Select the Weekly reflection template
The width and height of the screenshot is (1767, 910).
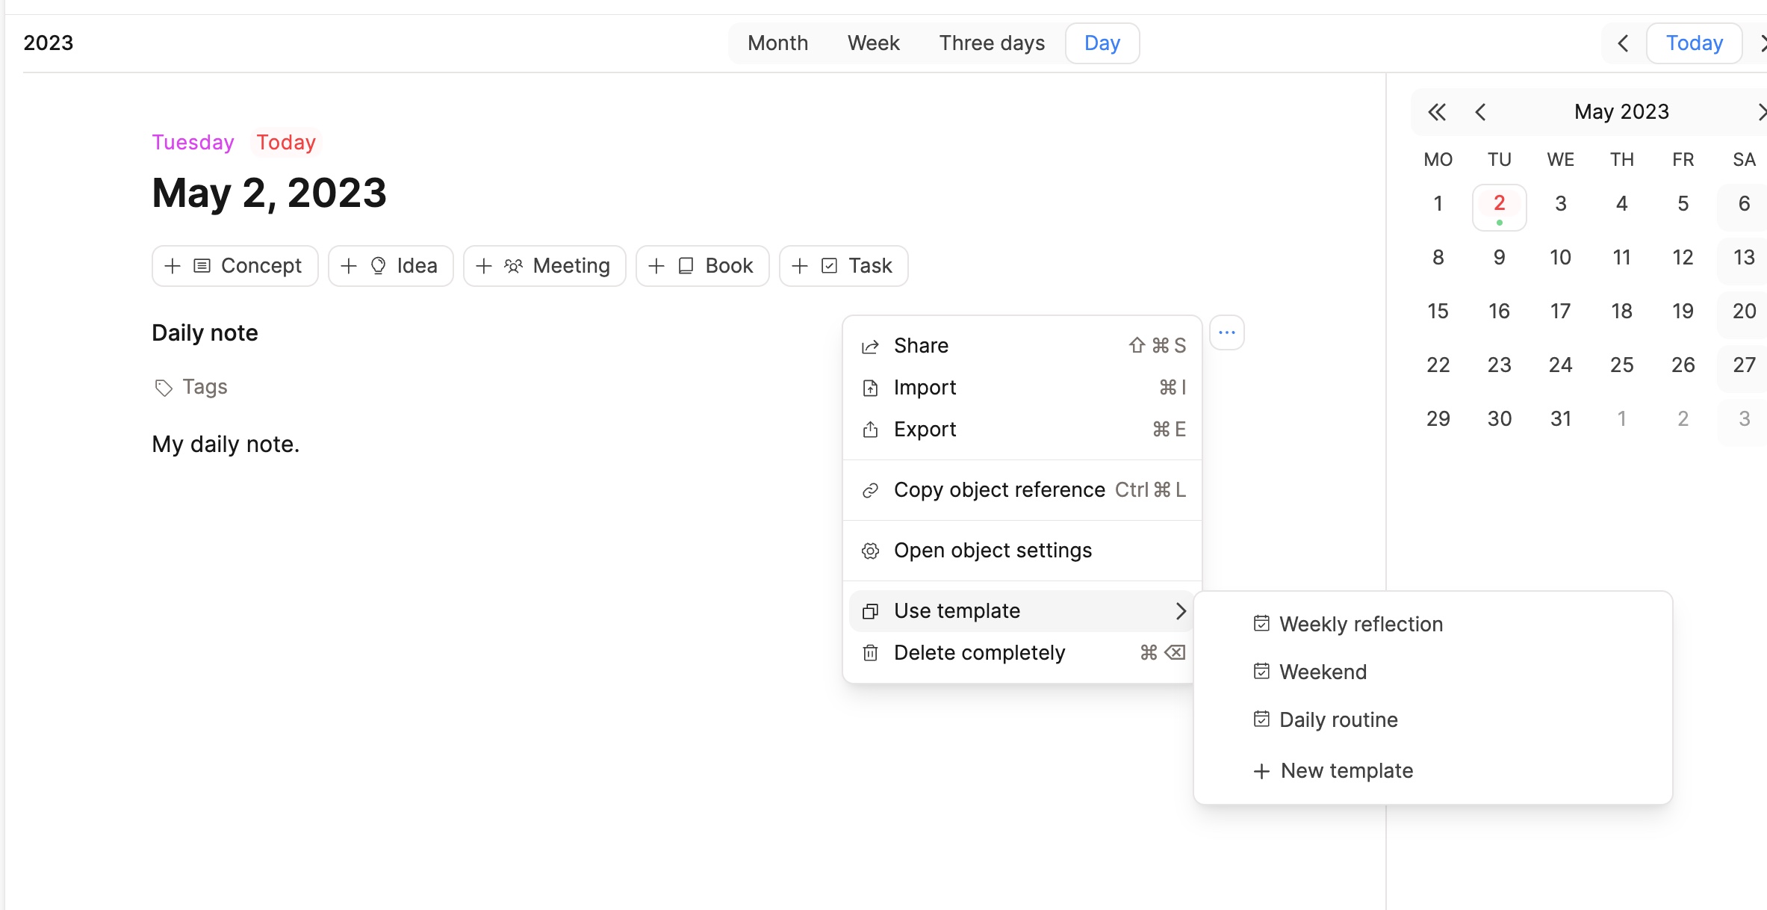1360,623
